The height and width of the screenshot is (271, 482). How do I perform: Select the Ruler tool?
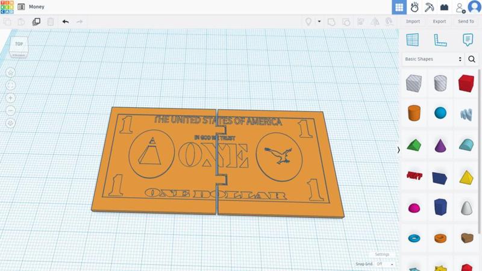[440, 40]
